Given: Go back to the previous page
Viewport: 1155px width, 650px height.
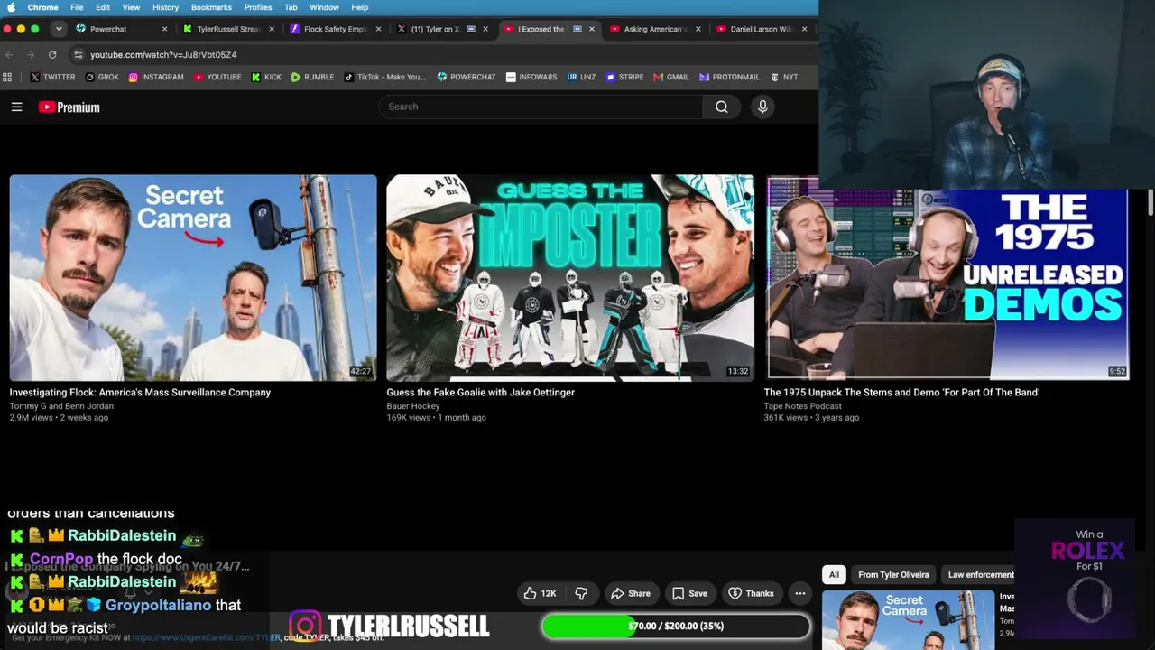Looking at the screenshot, I should 9,54.
